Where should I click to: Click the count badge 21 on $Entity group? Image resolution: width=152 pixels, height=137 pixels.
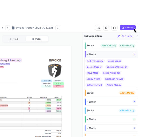pyautogui.click(x=134, y=119)
